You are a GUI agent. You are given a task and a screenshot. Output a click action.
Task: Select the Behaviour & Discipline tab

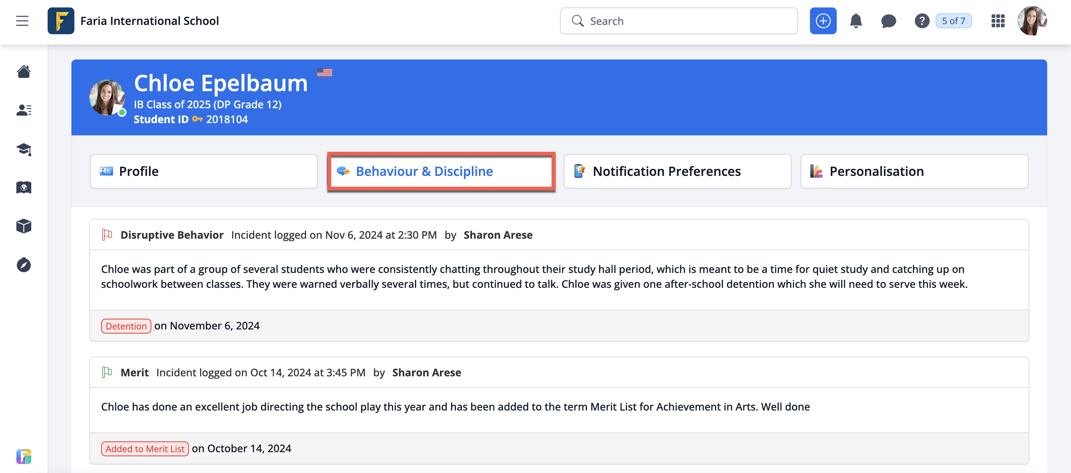(x=441, y=171)
